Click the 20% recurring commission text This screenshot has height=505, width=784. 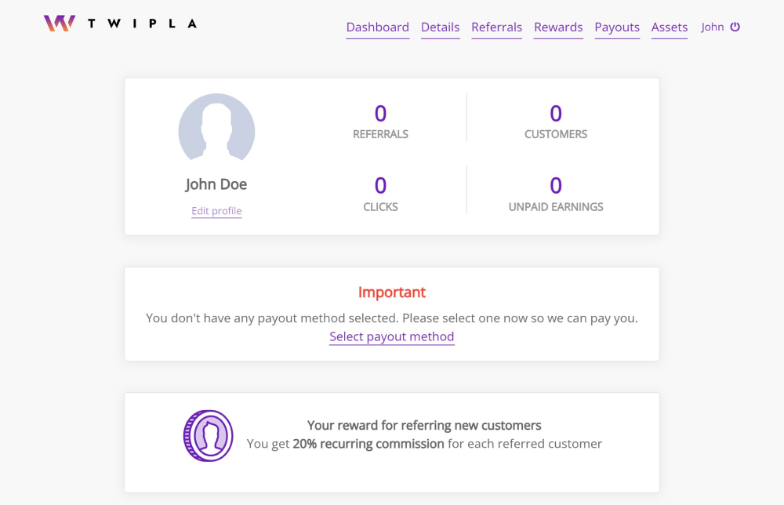point(368,444)
